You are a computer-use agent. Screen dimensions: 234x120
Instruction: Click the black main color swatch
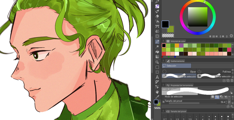coord(165,24)
